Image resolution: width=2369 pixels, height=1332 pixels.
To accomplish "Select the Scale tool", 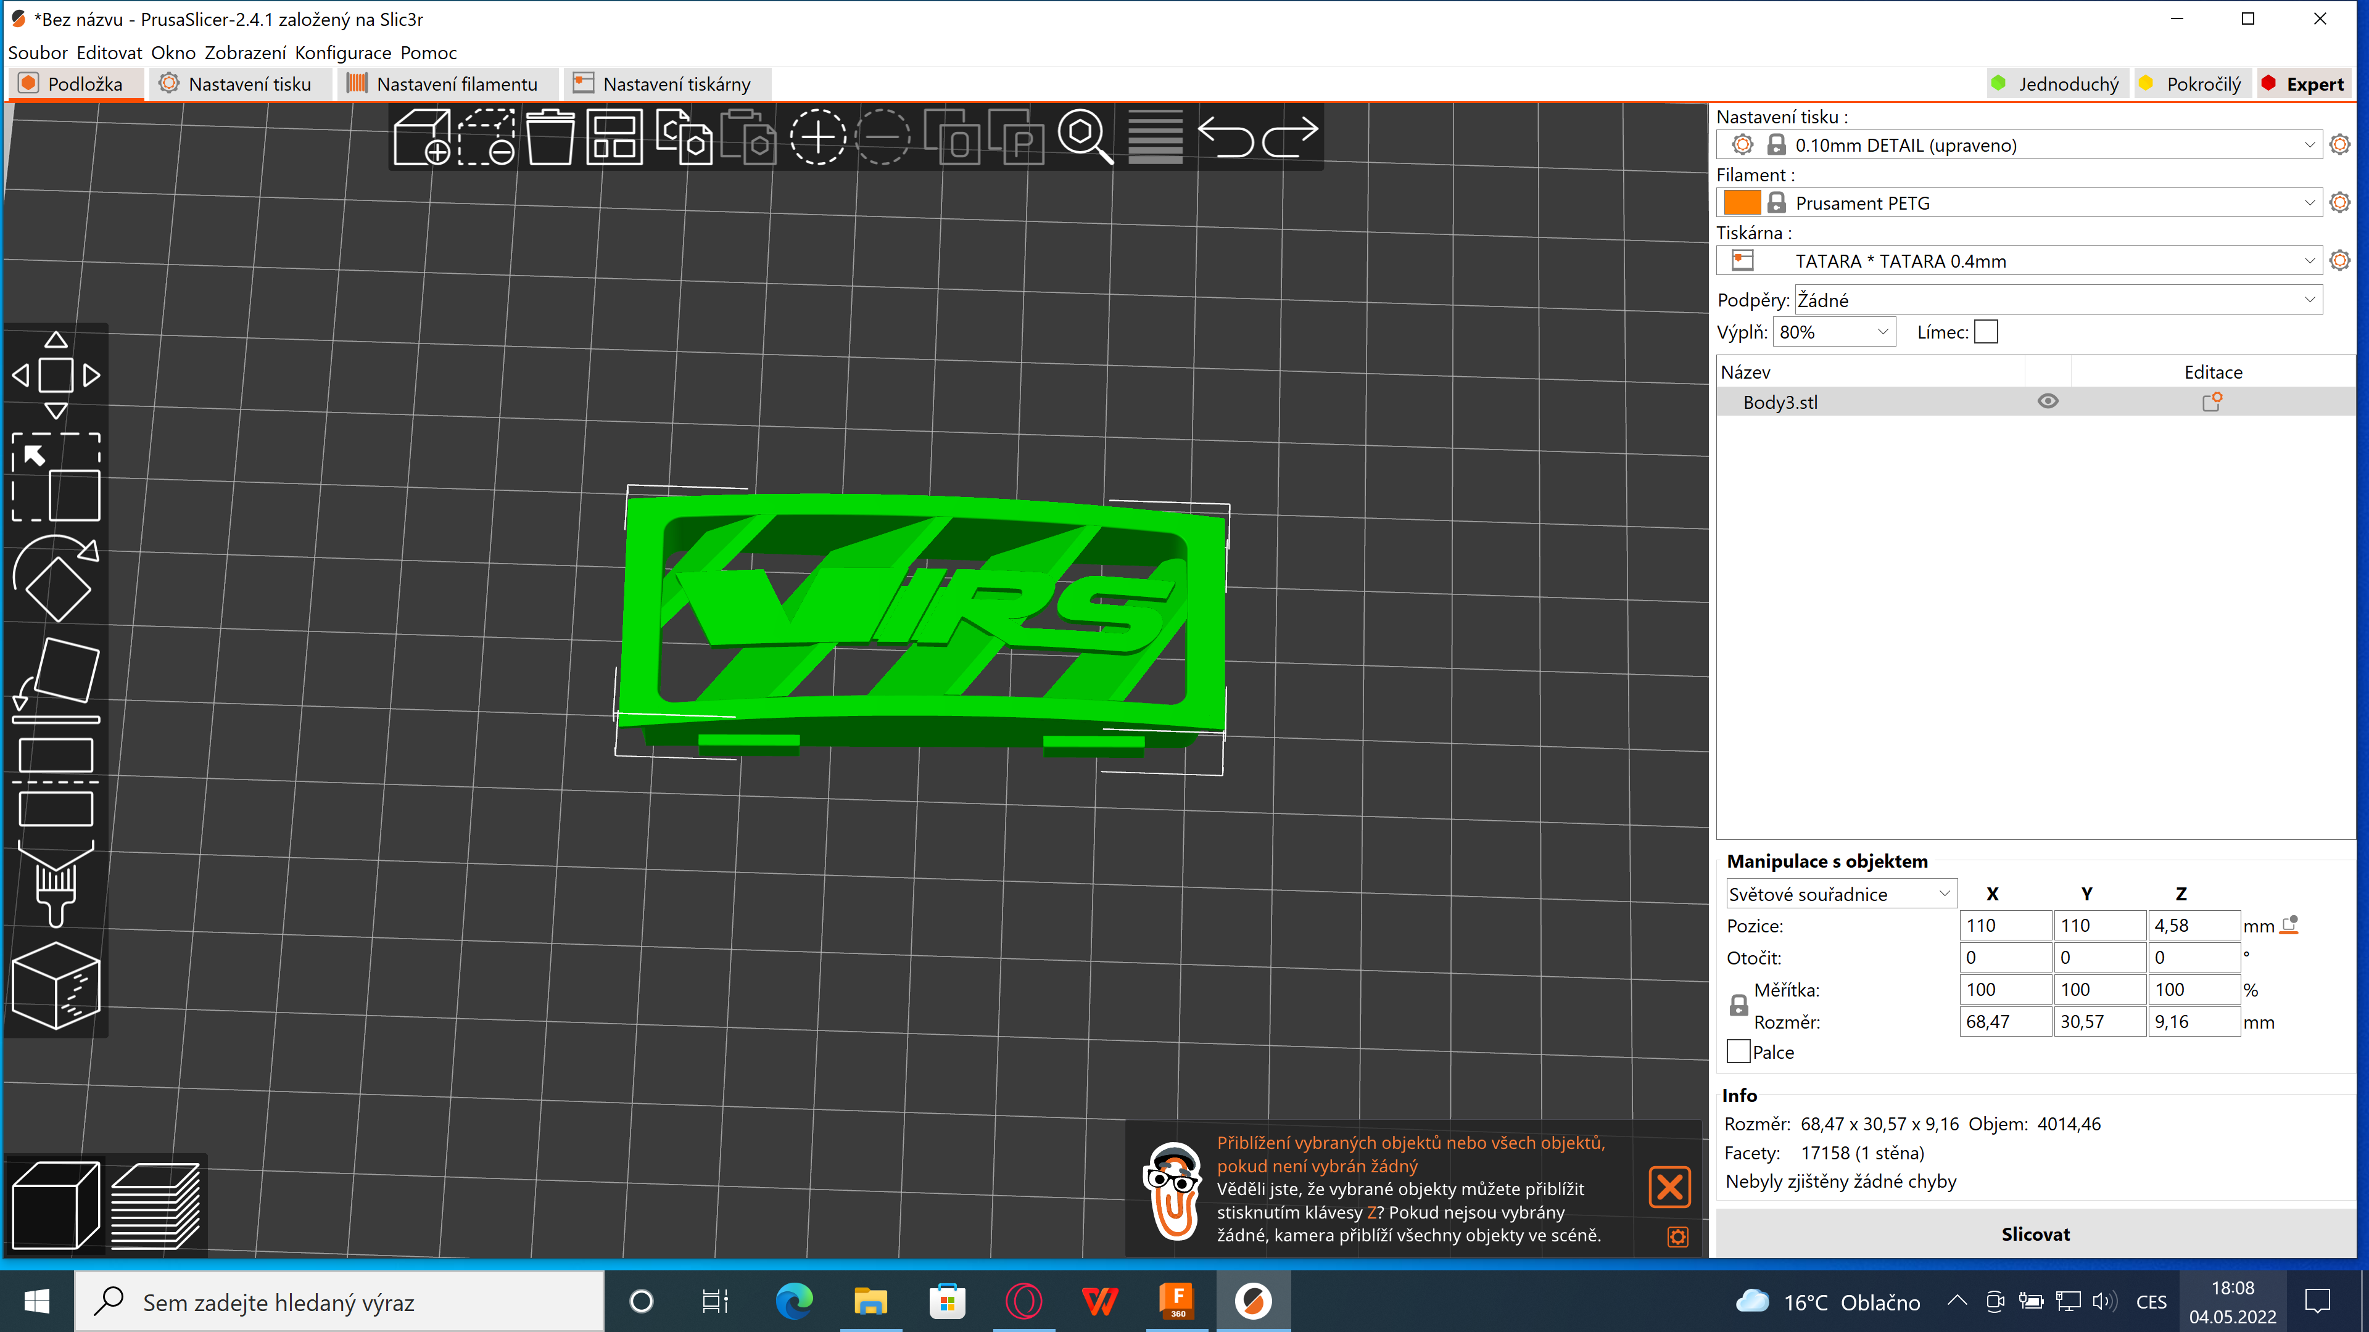I will (56, 477).
